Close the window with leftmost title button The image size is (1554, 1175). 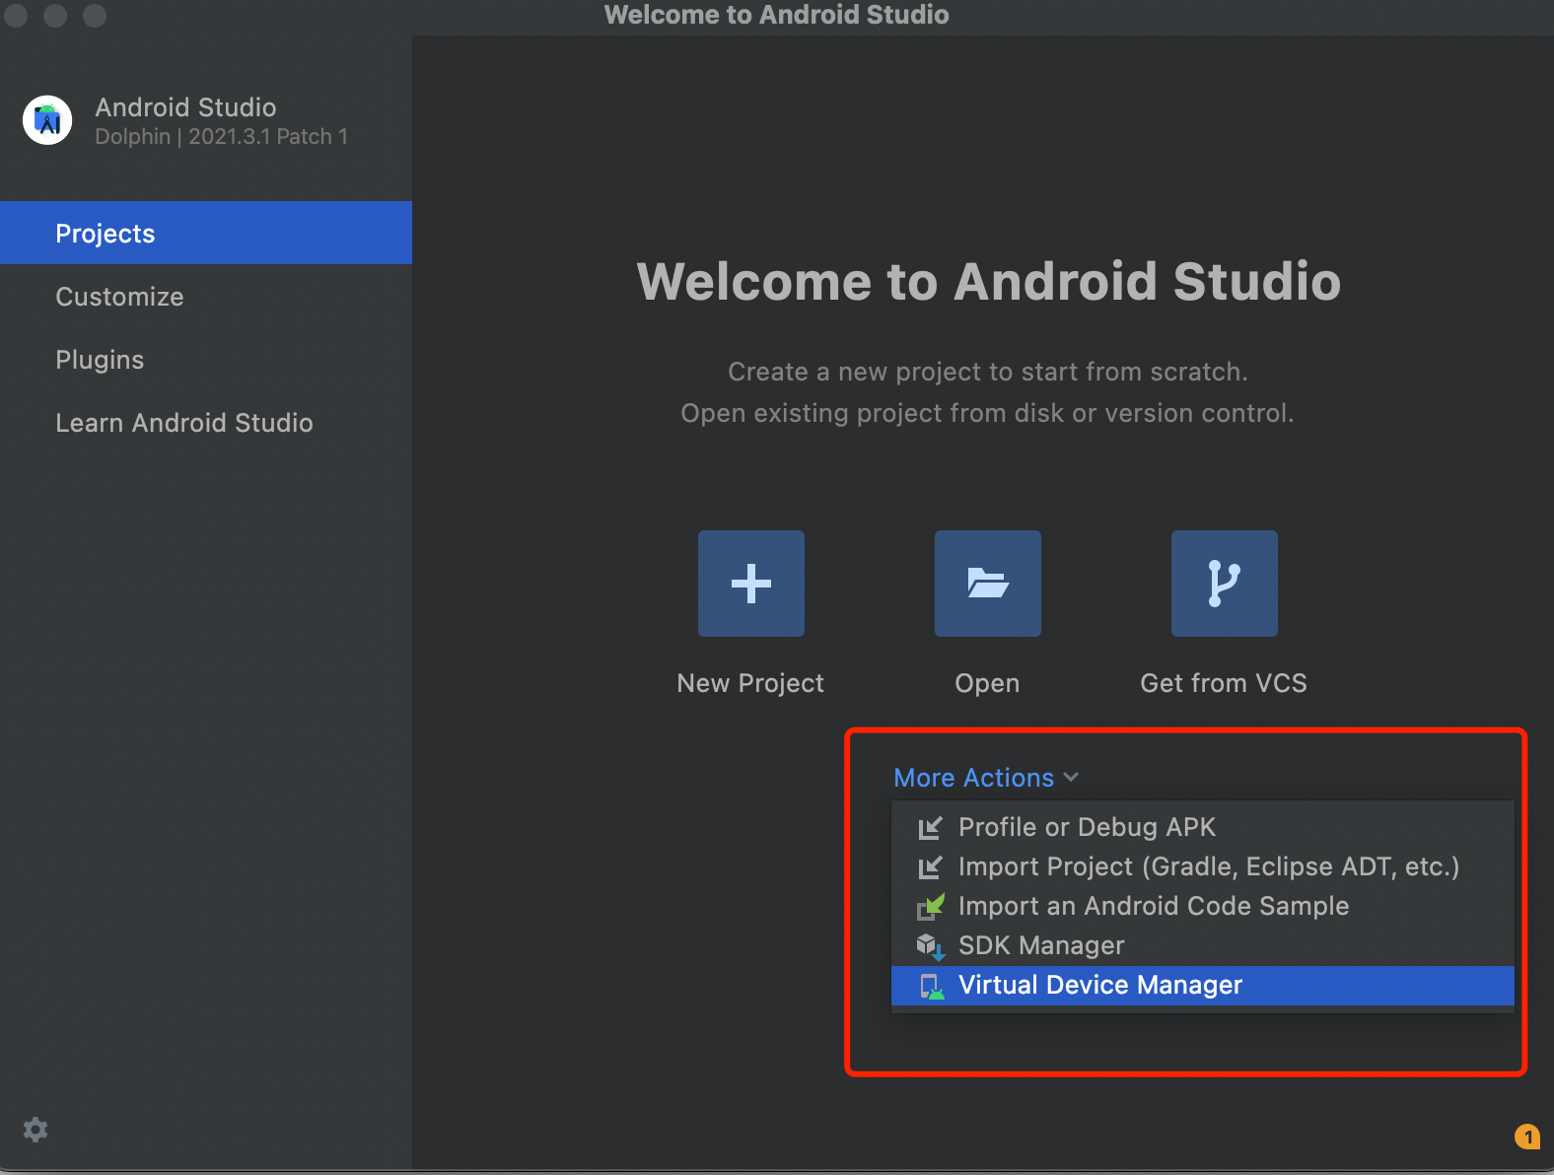(15, 15)
